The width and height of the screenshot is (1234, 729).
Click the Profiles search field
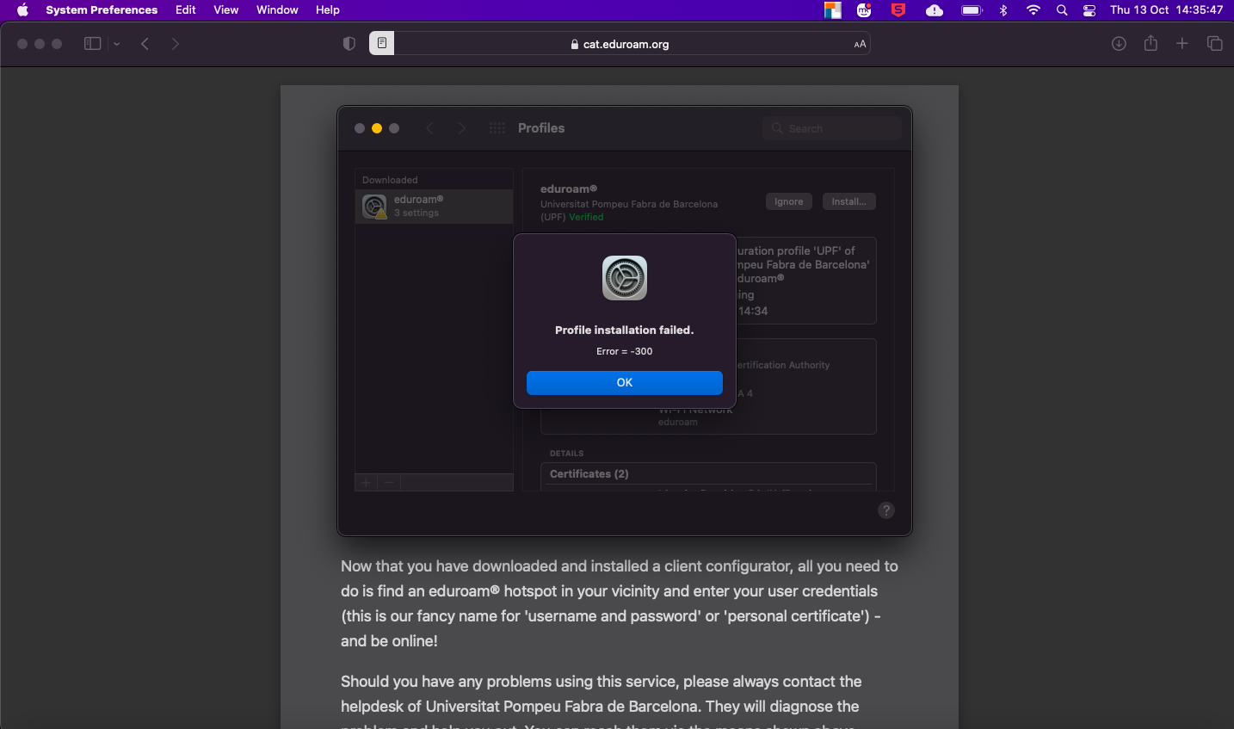point(832,128)
